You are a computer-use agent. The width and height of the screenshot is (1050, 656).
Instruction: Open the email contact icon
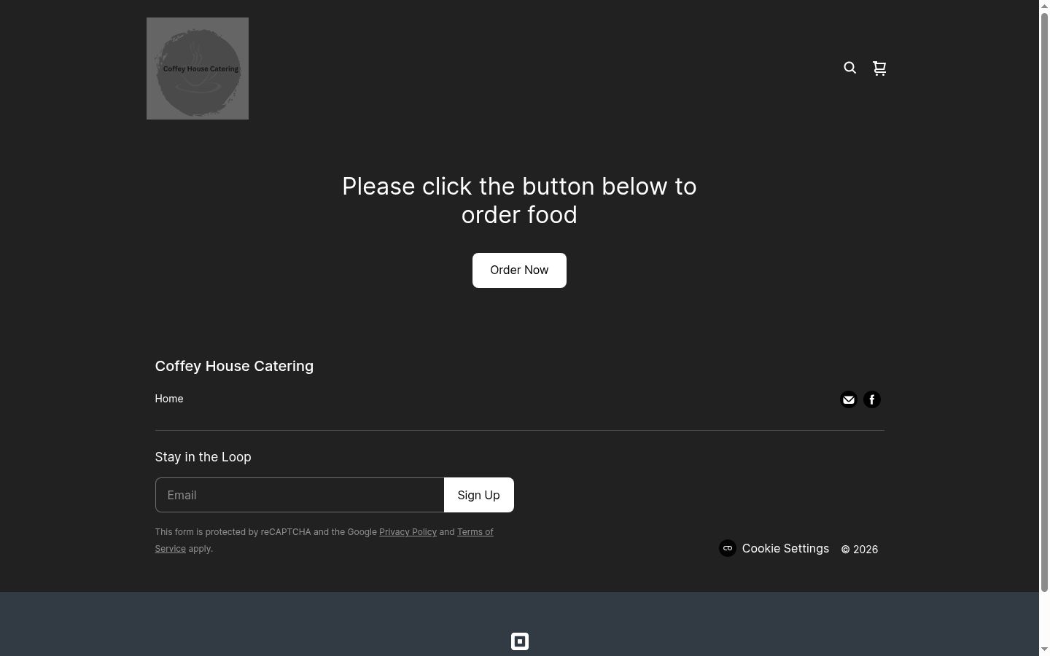[848, 399]
